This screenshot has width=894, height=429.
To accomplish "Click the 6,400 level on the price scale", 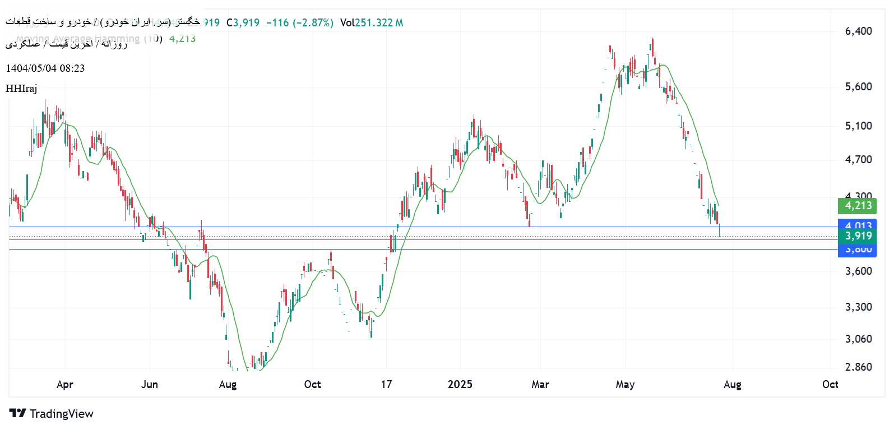I will (858, 31).
